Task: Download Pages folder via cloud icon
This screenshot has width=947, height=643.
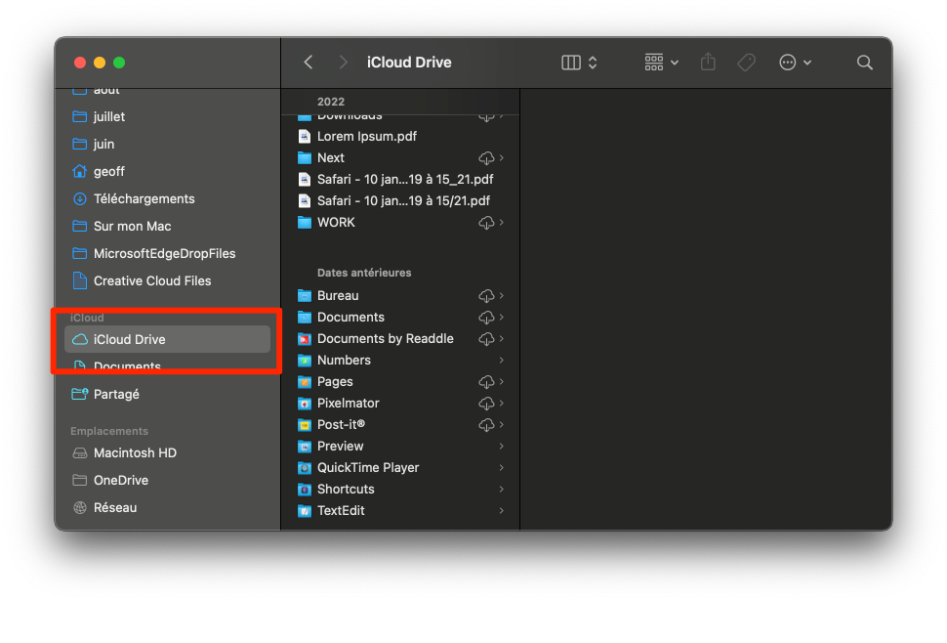Action: pos(486,382)
